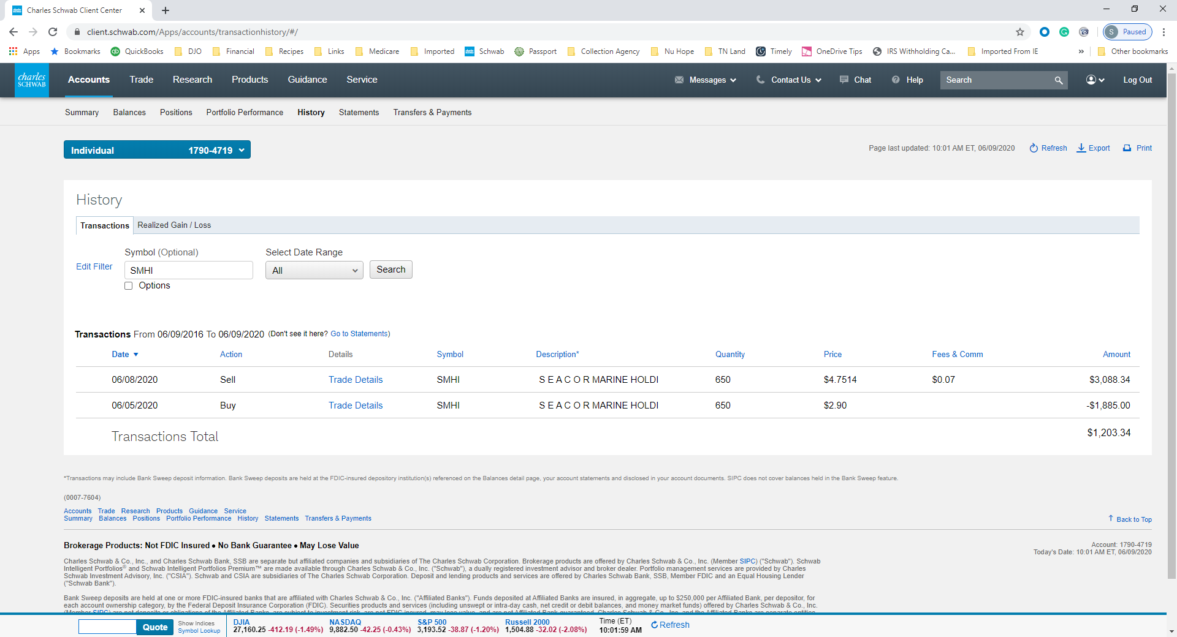Click the Search button beside date range
Viewport: 1177px width, 637px height.
click(390, 269)
